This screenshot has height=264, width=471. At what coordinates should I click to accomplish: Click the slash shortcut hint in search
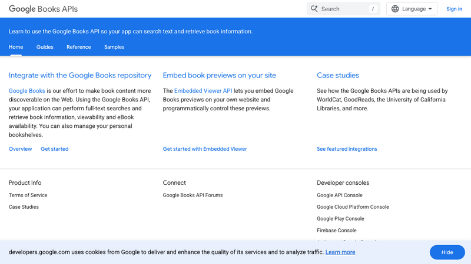373,9
